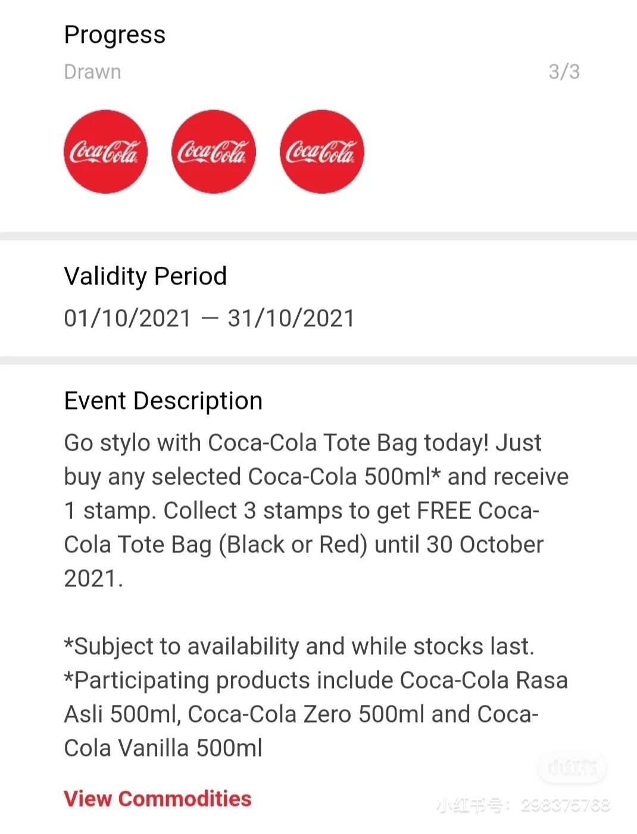
Task: Click the Progress section heading
Action: tap(114, 35)
